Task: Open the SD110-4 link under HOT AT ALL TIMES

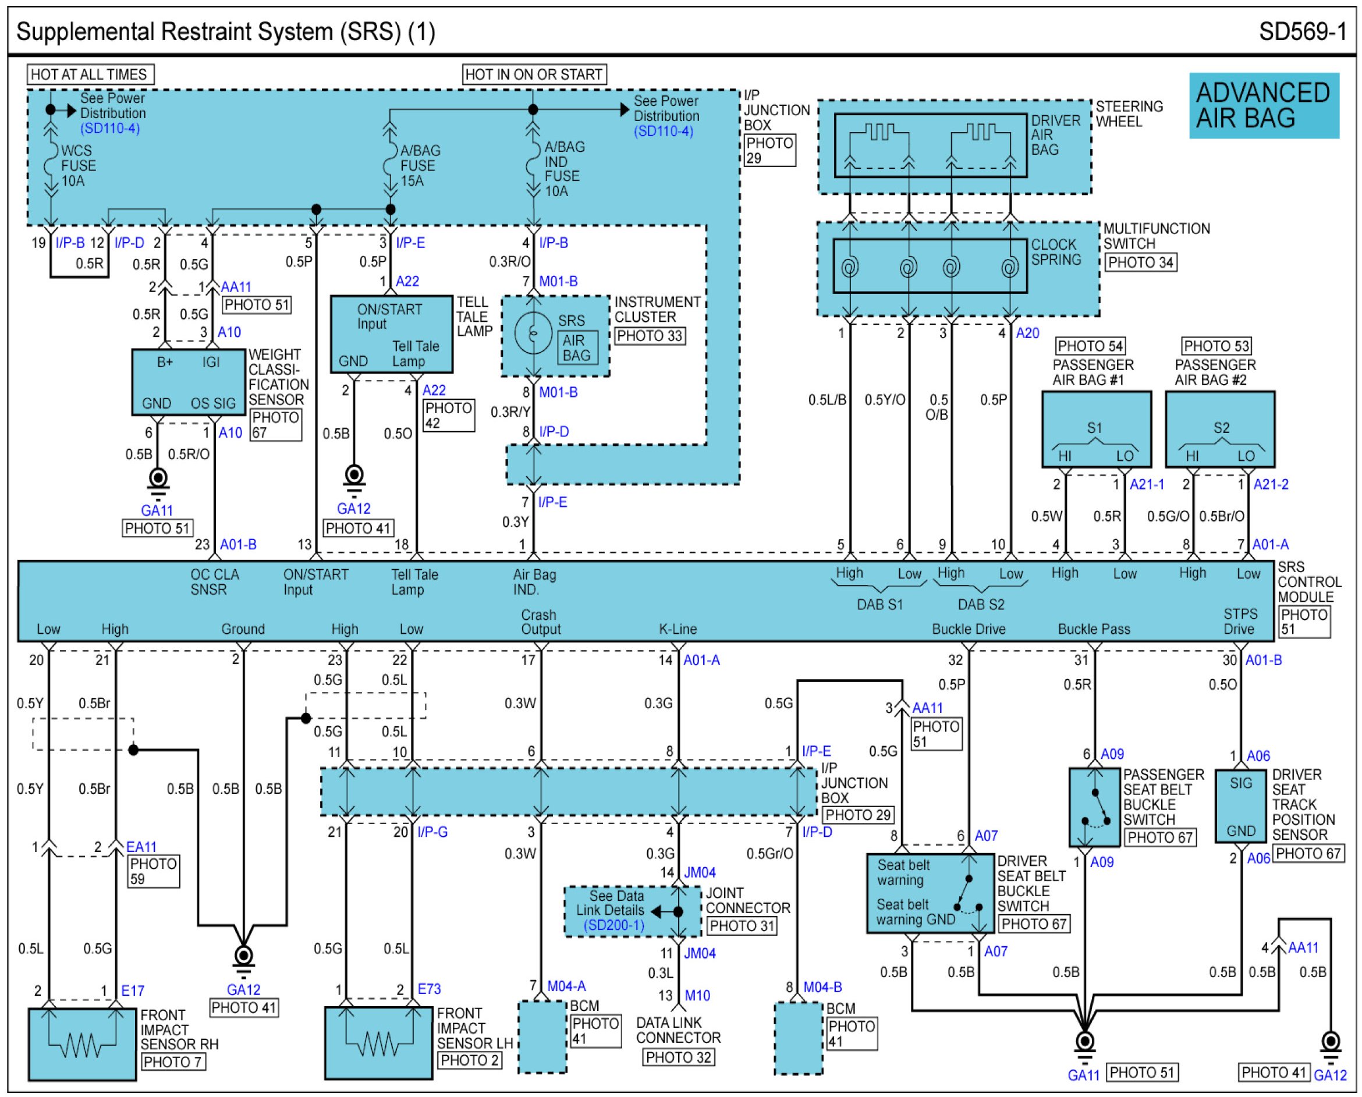Action: pos(110,129)
